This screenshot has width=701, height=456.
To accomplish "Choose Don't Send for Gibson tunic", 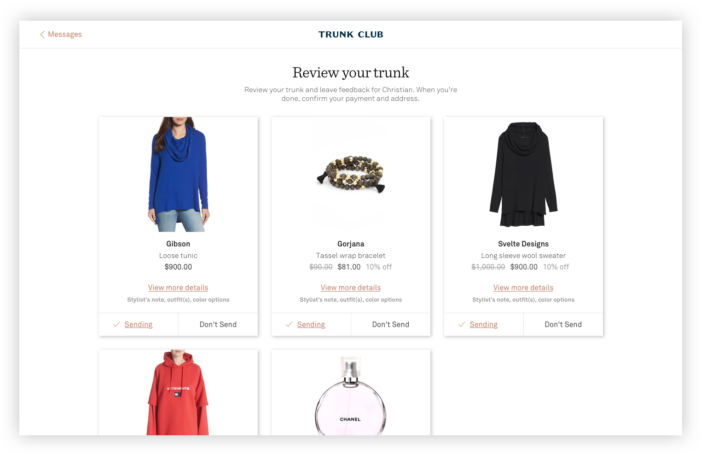I will [218, 324].
